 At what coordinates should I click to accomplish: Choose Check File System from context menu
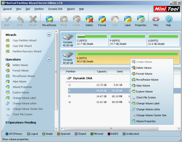coord(152,98)
